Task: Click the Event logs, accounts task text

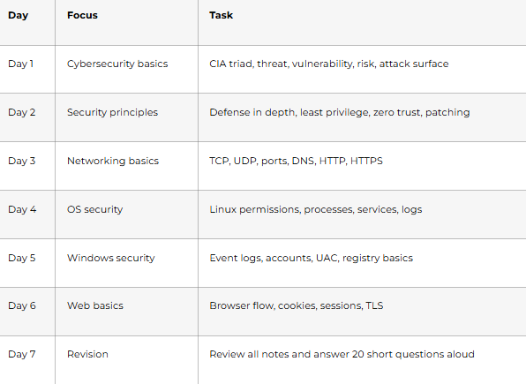Action: pyautogui.click(x=311, y=258)
